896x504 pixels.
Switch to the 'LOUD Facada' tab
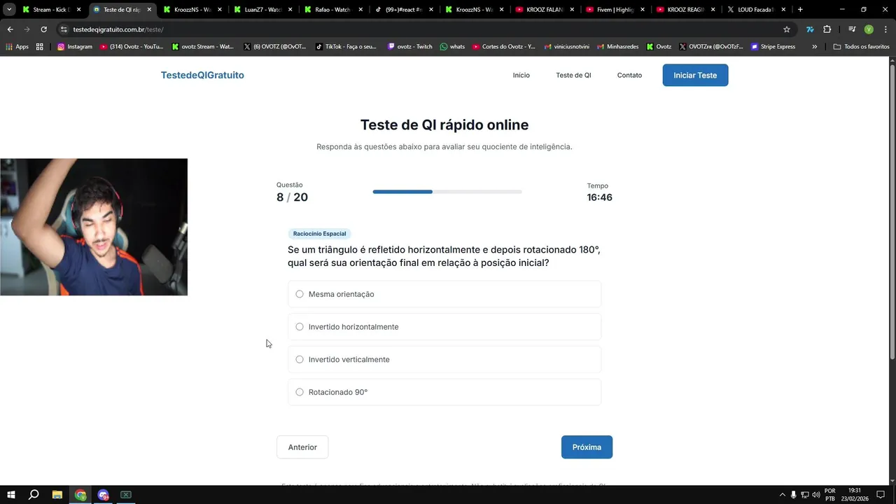757,10
